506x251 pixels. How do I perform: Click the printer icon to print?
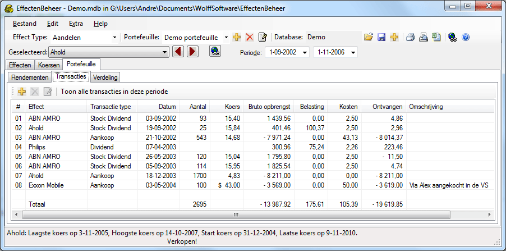click(x=411, y=38)
